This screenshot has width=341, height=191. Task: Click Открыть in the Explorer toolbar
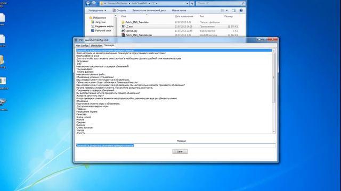click(x=119, y=11)
